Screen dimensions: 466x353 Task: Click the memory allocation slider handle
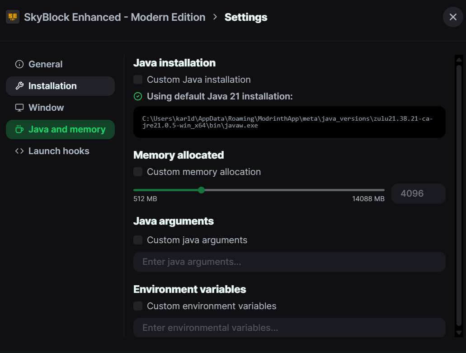pyautogui.click(x=201, y=190)
